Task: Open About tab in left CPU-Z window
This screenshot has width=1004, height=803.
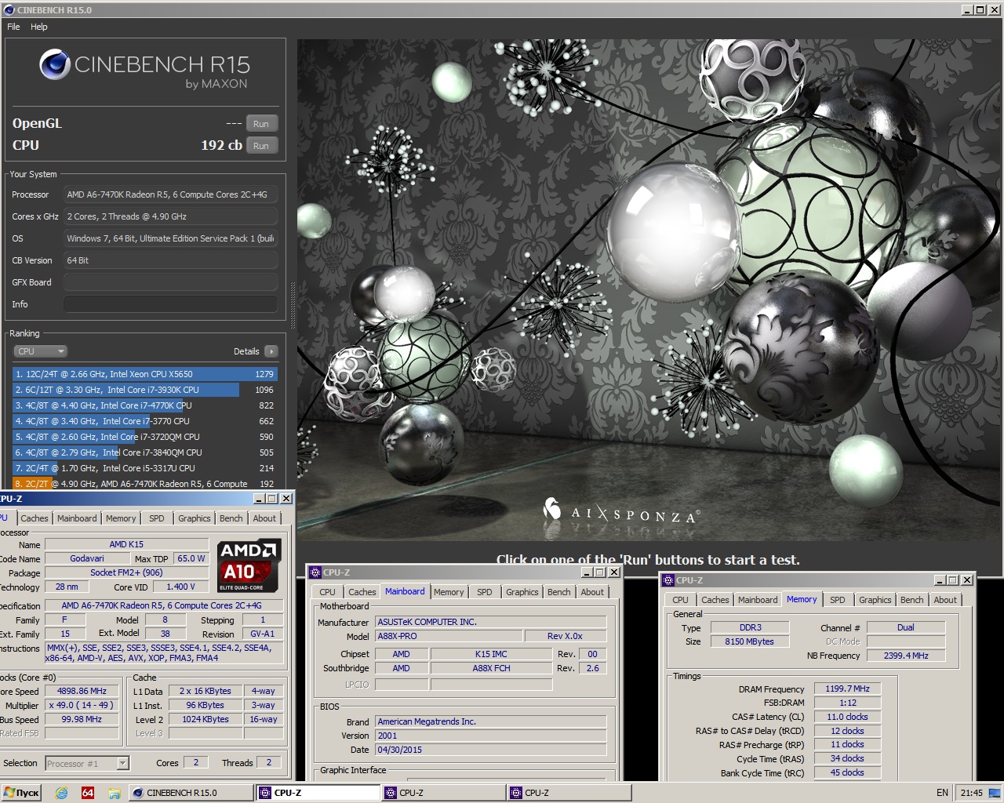Action: [x=264, y=518]
